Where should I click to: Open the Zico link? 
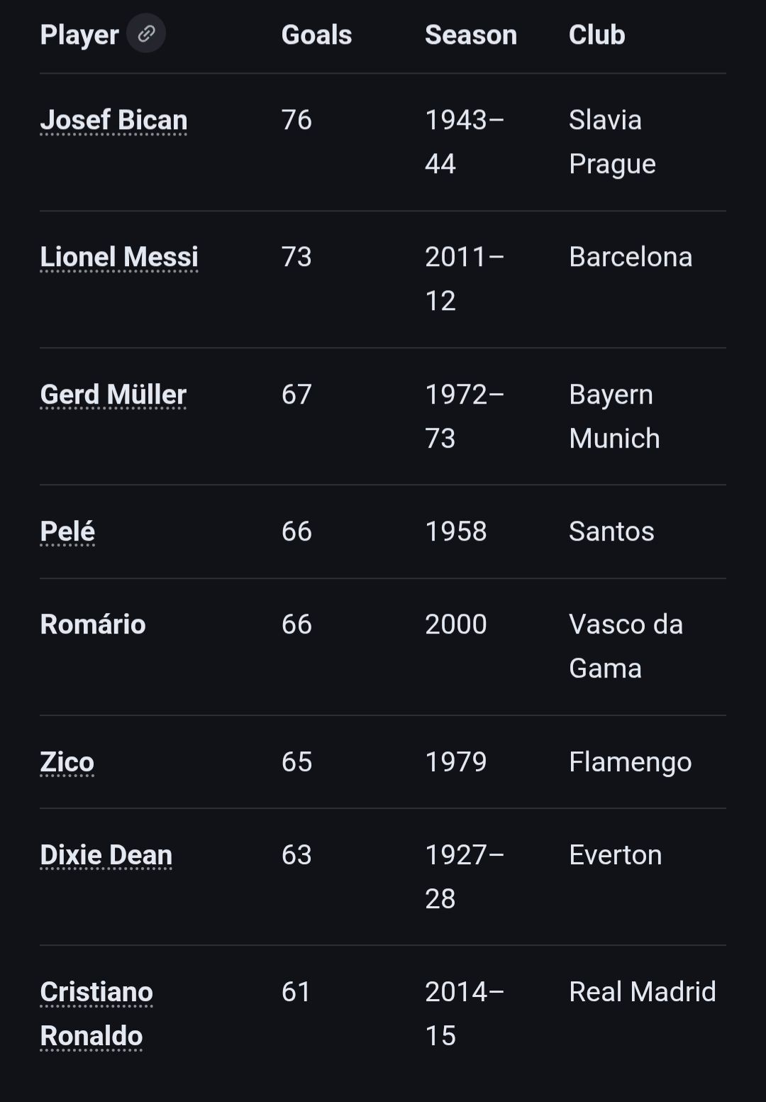[67, 762]
